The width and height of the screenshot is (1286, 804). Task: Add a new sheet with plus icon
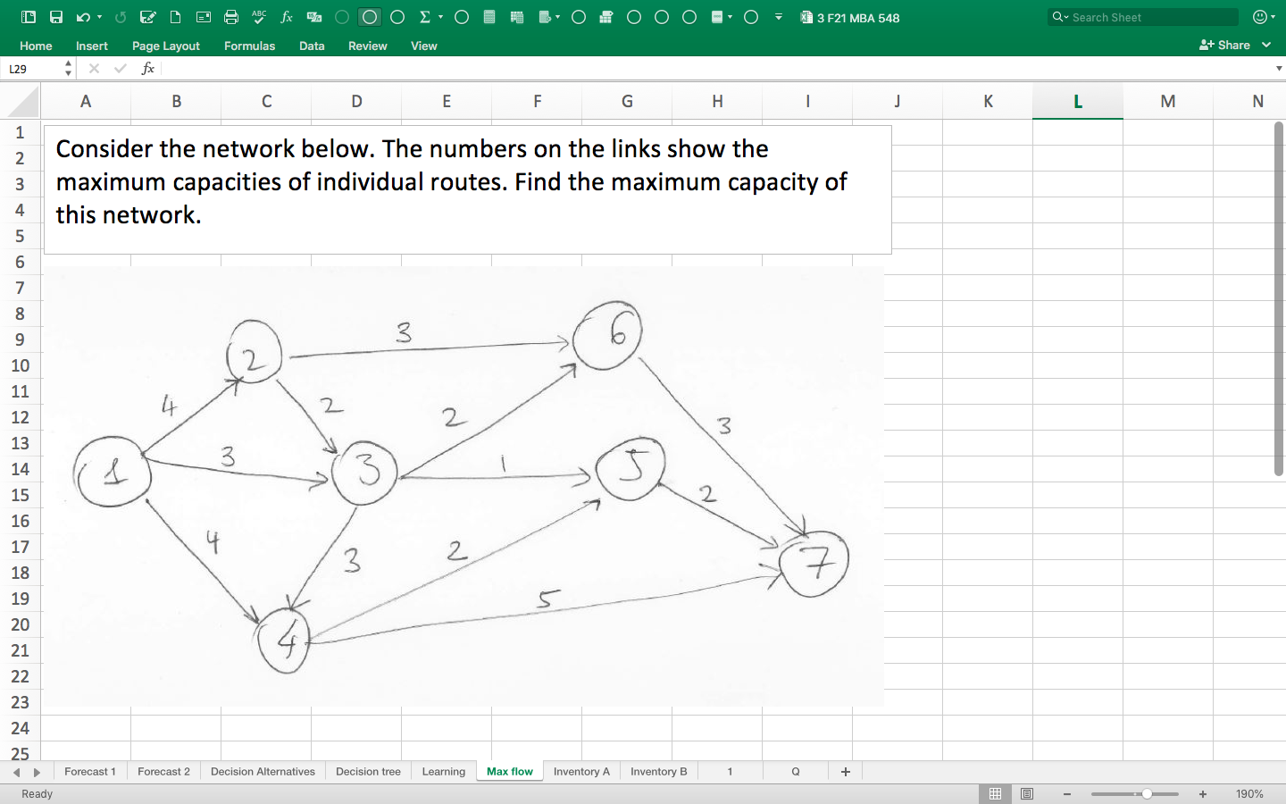pyautogui.click(x=846, y=772)
